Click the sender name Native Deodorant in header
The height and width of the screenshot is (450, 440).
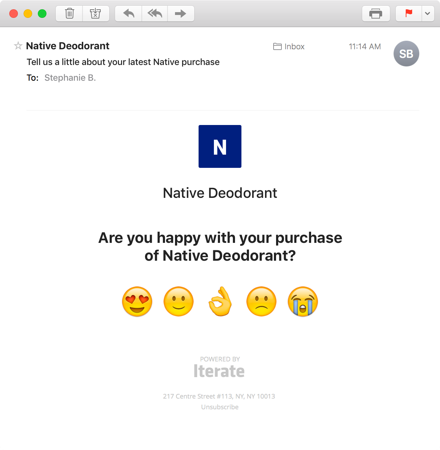[68, 46]
